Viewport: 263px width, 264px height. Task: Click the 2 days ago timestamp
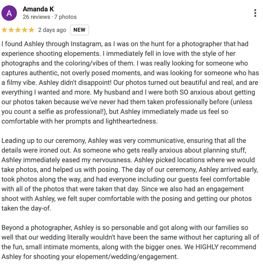coord(52,30)
